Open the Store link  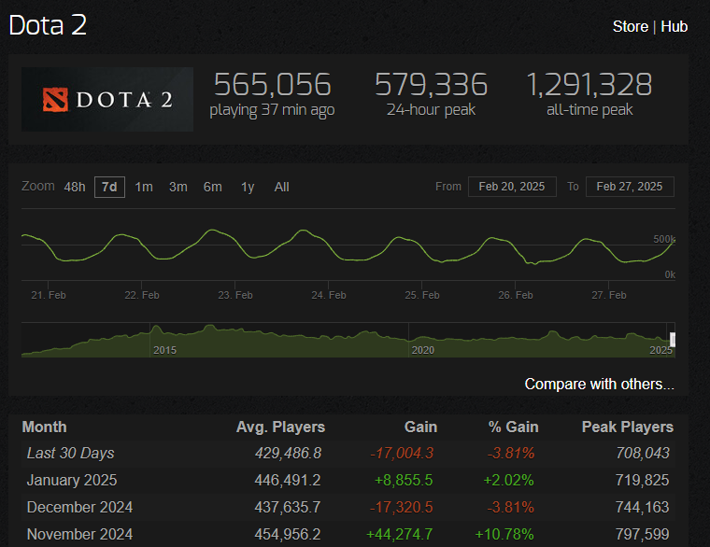630,26
